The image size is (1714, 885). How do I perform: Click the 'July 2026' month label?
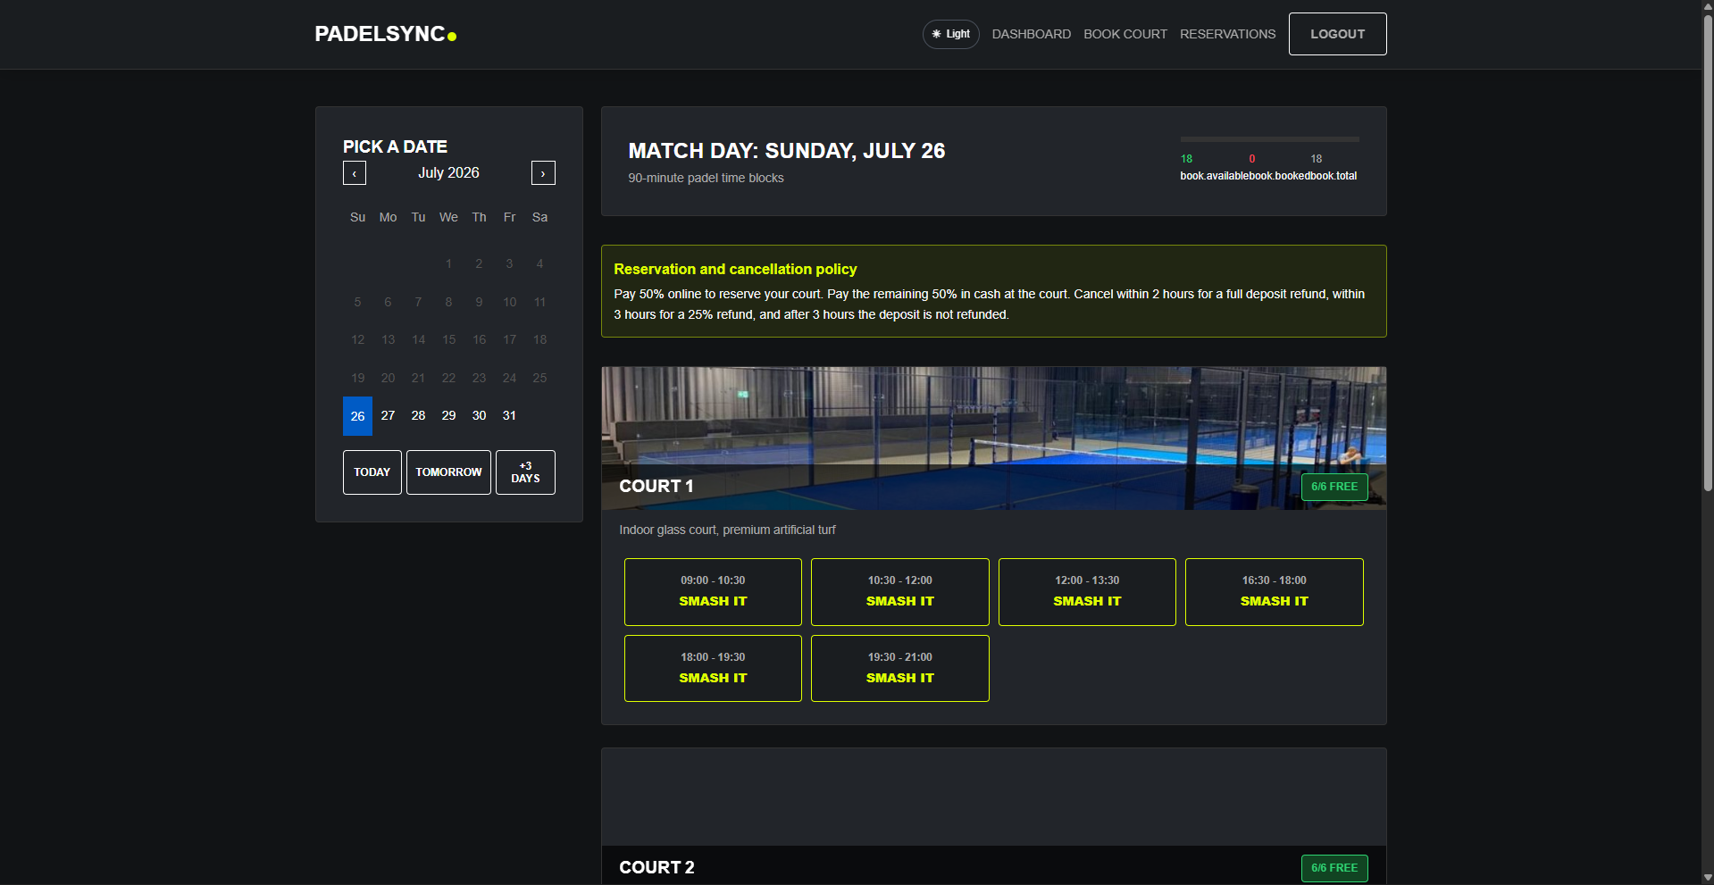tap(448, 173)
